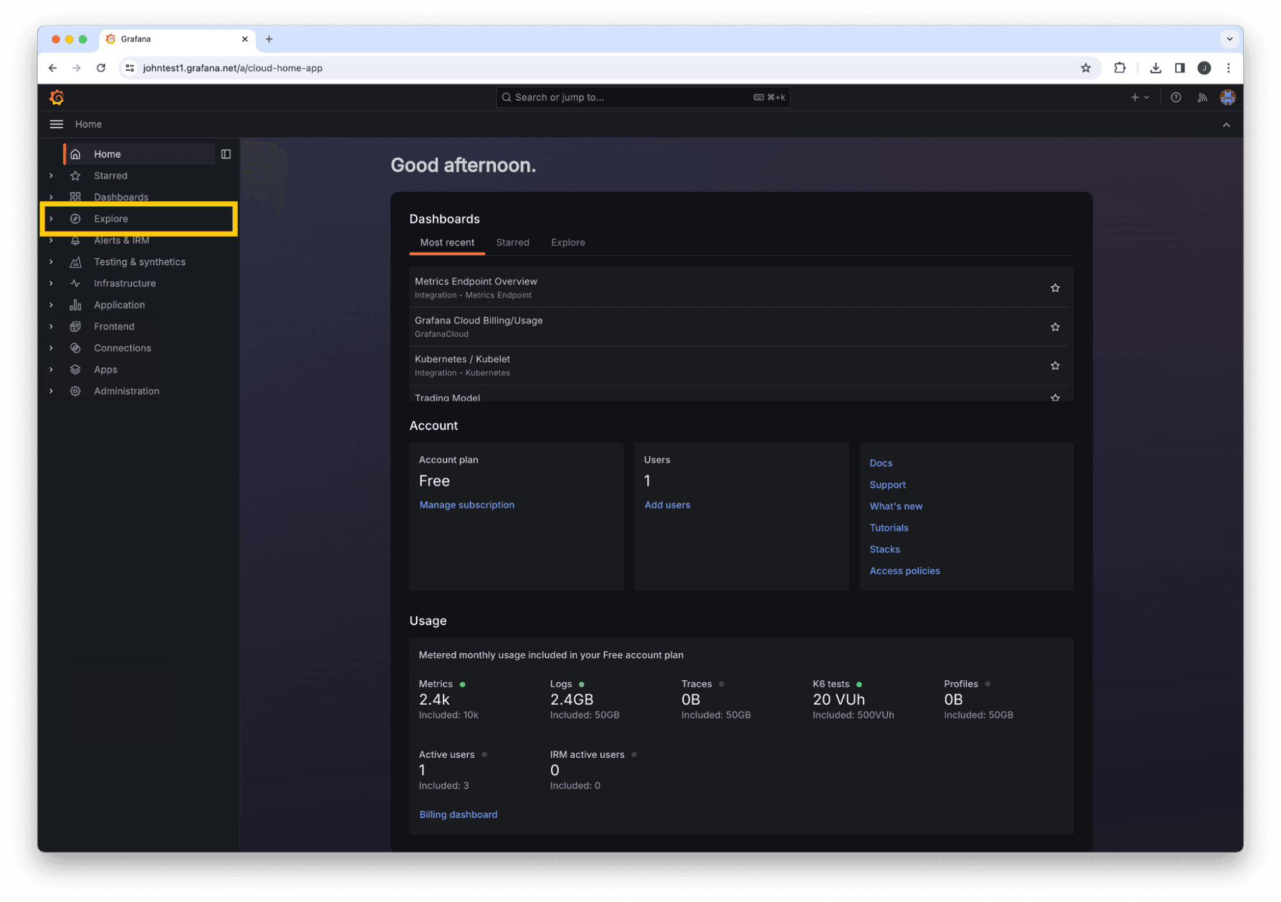The image size is (1281, 902).
Task: Open a new browser tab
Action: tap(269, 39)
